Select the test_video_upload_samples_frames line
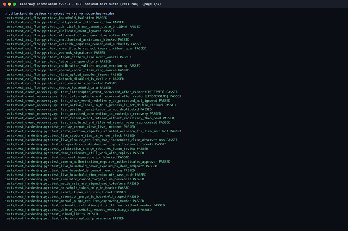Image resolution: width=348 pixels, height=231 pixels. tap(64, 74)
